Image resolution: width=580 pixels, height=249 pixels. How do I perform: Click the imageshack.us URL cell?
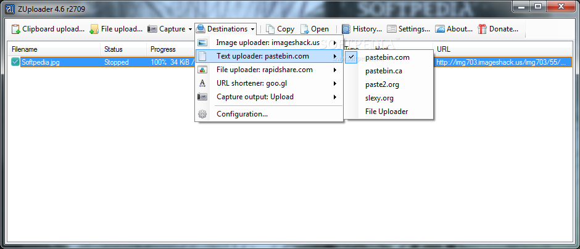501,62
